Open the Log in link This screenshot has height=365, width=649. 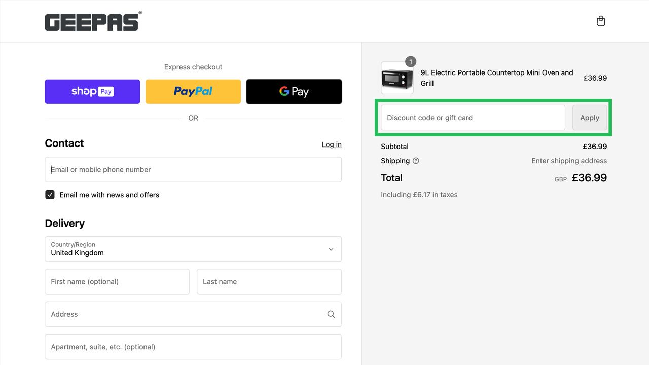pyautogui.click(x=332, y=144)
